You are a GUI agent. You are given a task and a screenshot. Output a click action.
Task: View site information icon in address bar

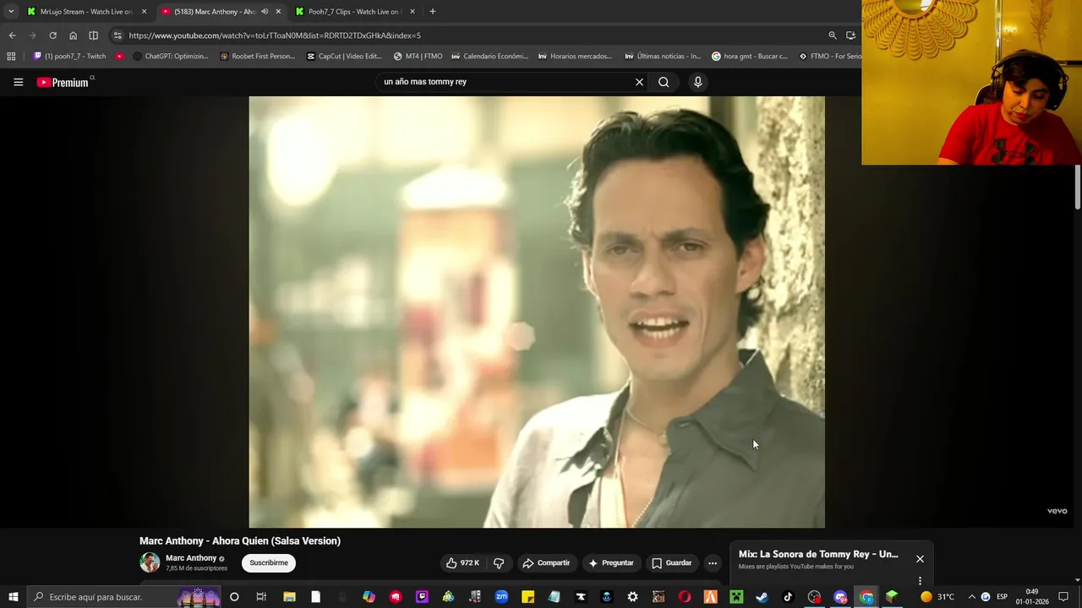pos(117,35)
